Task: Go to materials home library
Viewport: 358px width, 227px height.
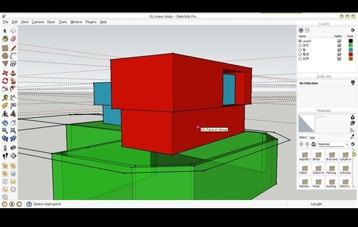Action: pos(313,144)
